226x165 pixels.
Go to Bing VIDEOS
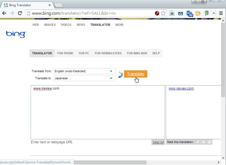pos(66,25)
